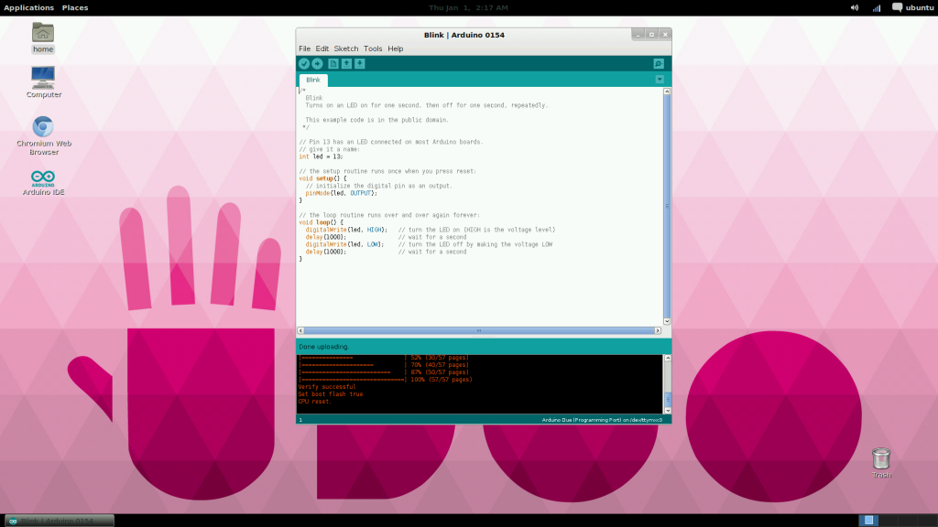This screenshot has height=527, width=938.
Task: Click the 'digitalWrite(led, HIGH);' code line
Action: (346, 230)
